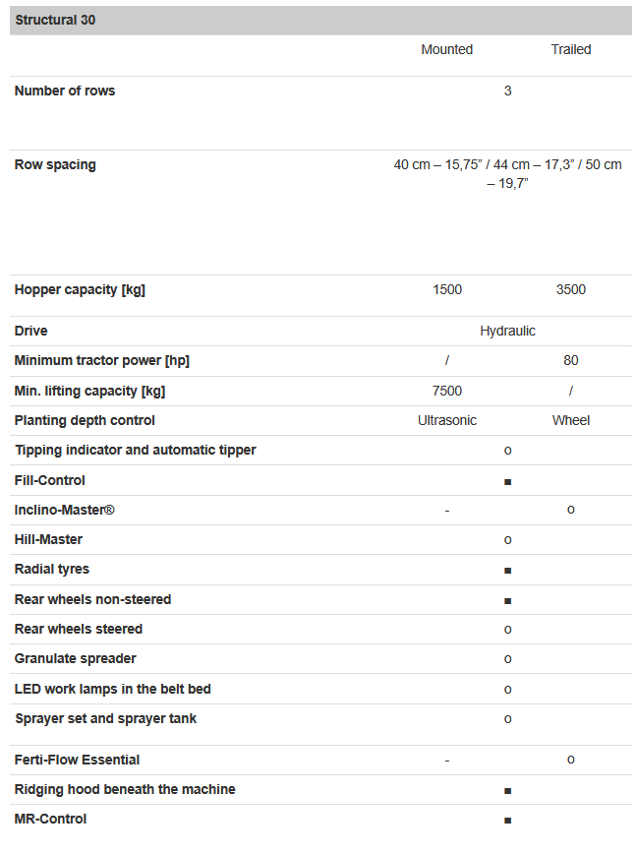Click the circle marker for Granulate spreader
The image size is (636, 855).
tap(507, 659)
